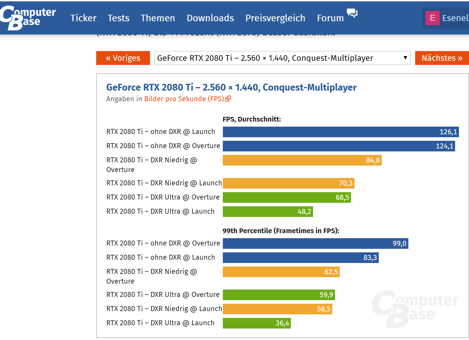Click the orange 70,3 FPS bar
The height and width of the screenshot is (340, 469).
tap(289, 183)
